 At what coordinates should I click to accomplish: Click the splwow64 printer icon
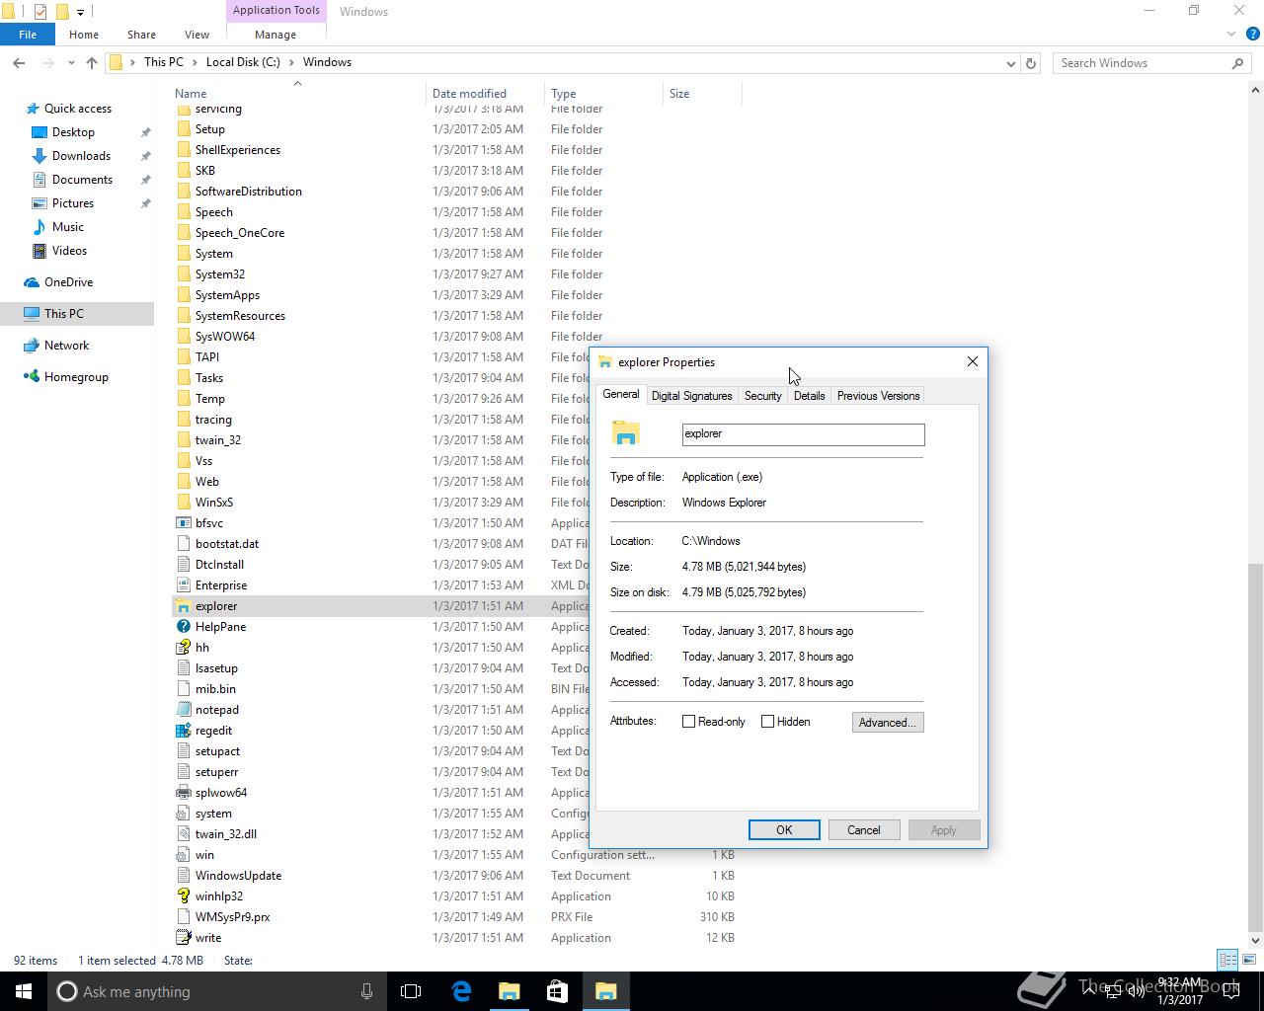(183, 793)
